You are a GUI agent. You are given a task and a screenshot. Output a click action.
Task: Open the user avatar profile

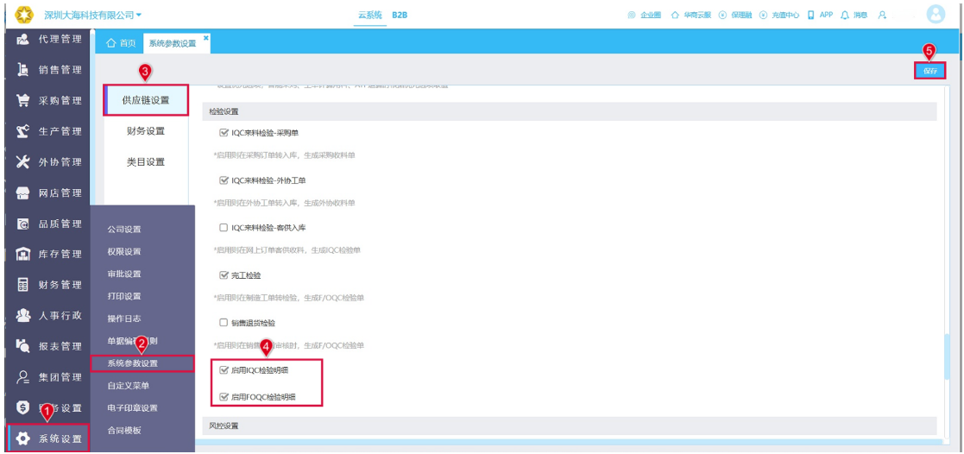point(936,14)
